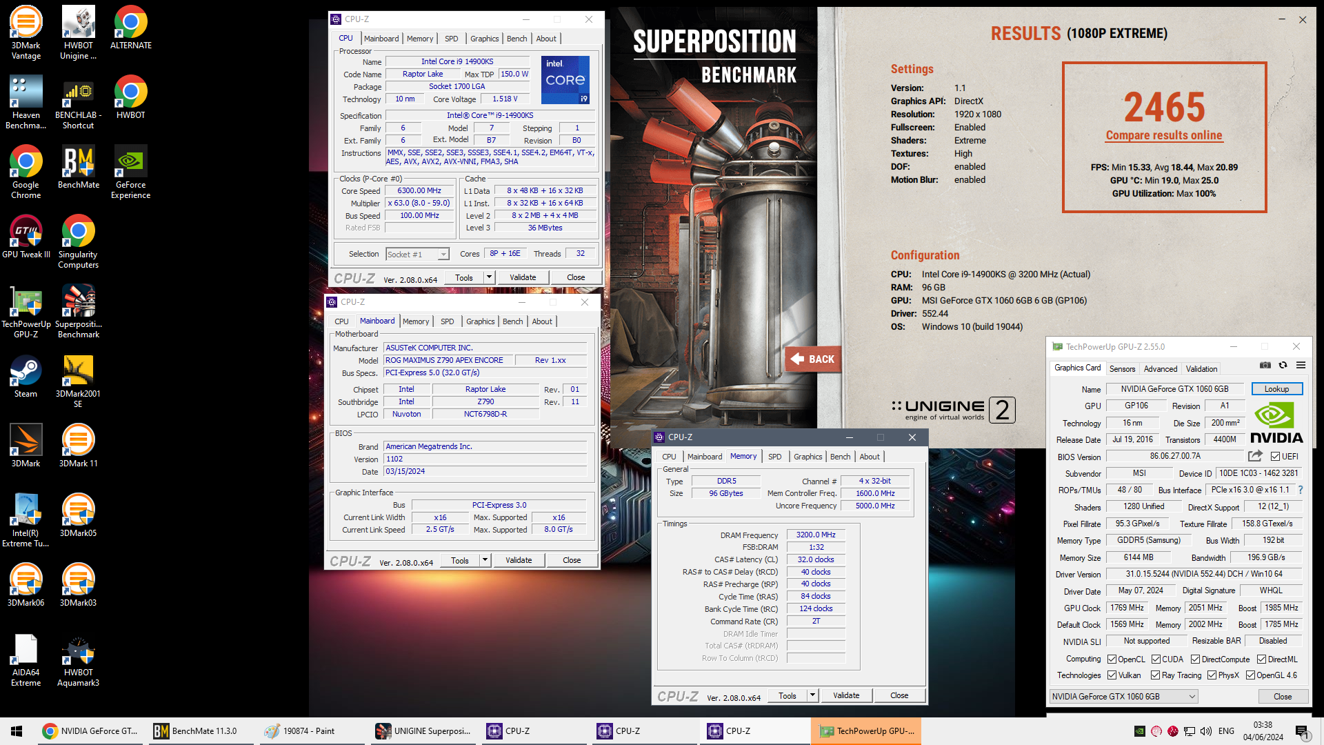Toggle the CUDA checkbox
Viewport: 1324px width, 745px height.
point(1156,659)
